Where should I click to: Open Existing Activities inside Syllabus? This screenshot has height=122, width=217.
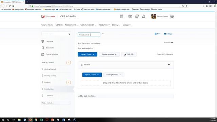coord(114,75)
